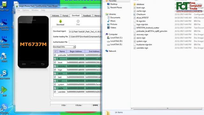Uncheck the preloader partition checkbox
This screenshot has height=115, width=204.
(55, 55)
